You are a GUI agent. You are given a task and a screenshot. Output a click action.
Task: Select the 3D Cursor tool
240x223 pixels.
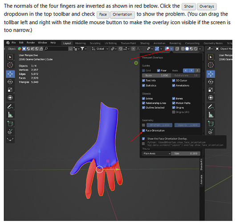(x=10, y=65)
